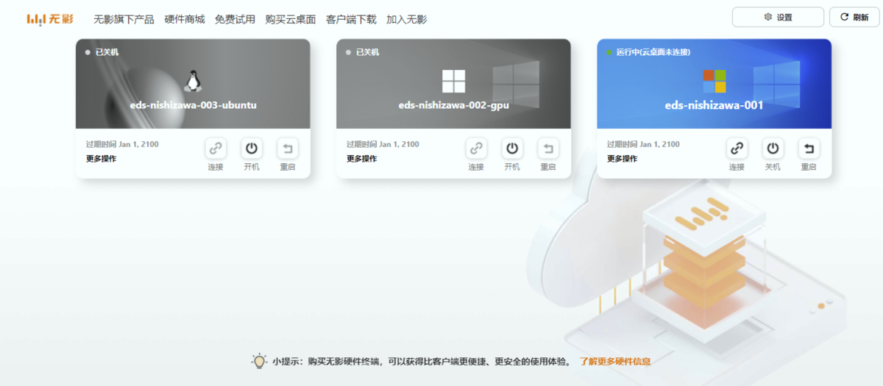
Task: Click expiry date on eds-nishizawa-001 card
Action: pos(643,144)
